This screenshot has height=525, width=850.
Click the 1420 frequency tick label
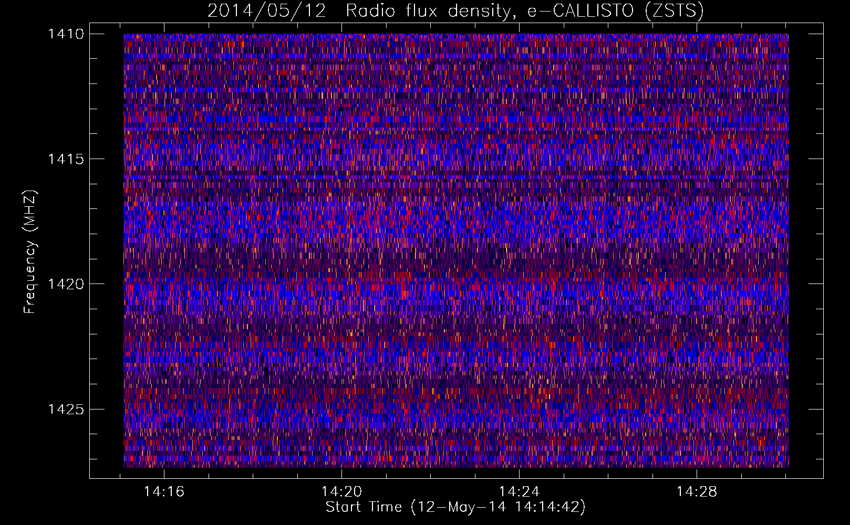[66, 284]
